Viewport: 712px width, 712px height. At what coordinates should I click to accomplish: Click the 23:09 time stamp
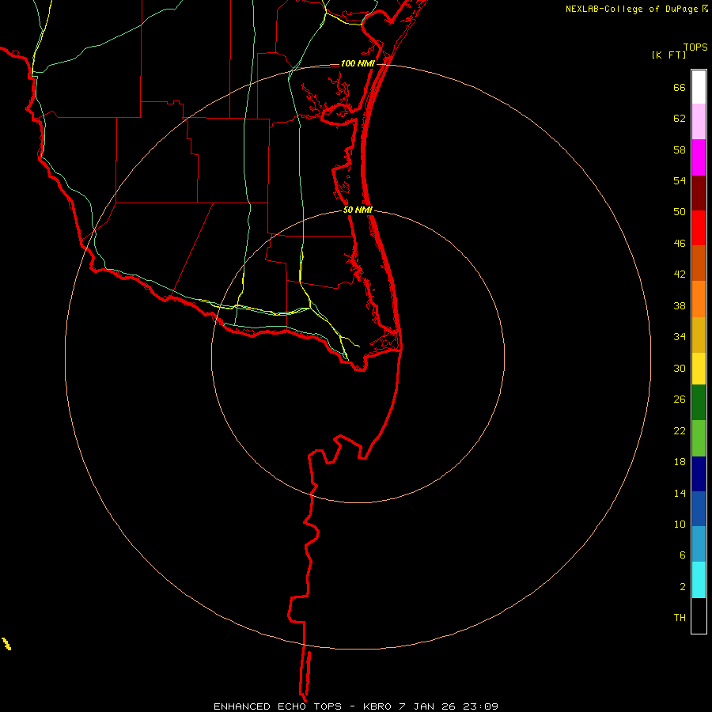point(480,706)
